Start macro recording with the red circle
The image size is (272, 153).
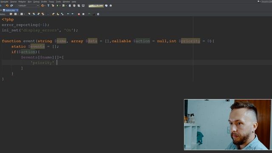(79, 14)
